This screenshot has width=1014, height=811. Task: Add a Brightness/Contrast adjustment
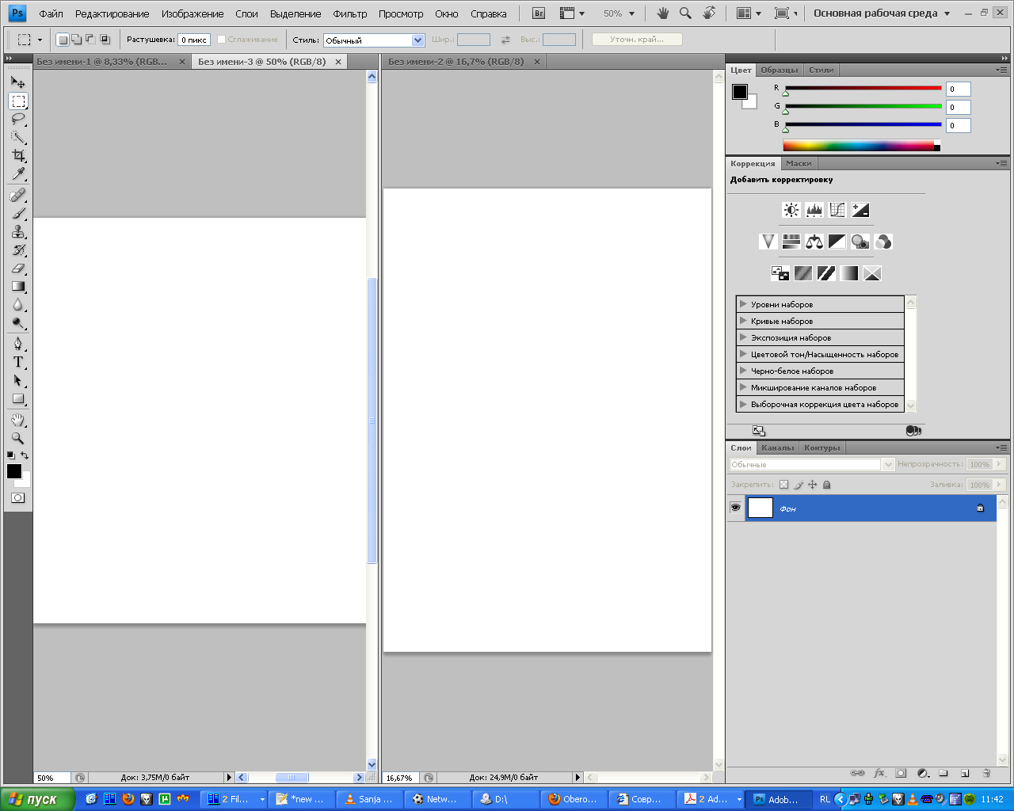point(791,210)
